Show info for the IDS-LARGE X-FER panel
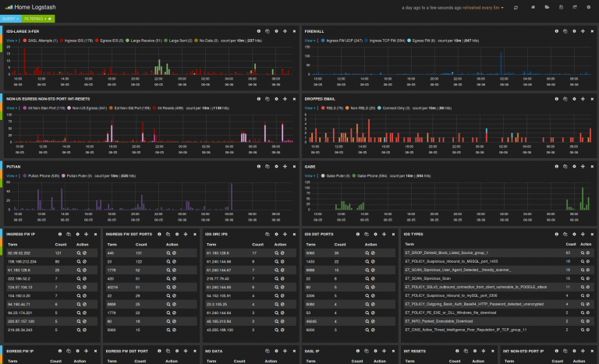The height and width of the screenshot is (364, 599). point(259,31)
